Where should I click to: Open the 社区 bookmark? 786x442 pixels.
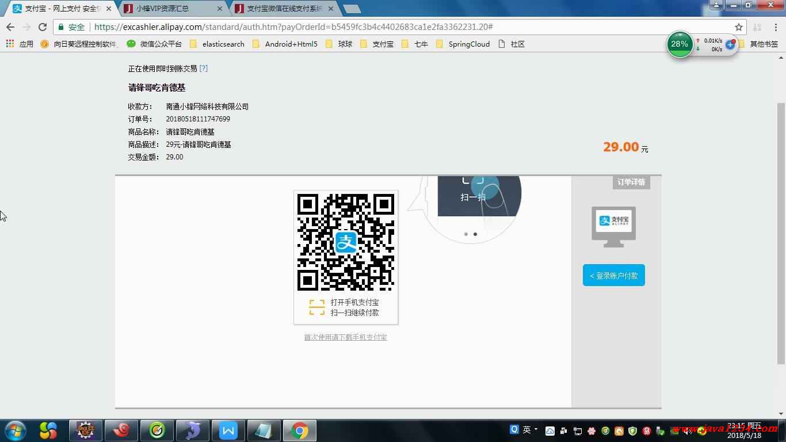512,44
